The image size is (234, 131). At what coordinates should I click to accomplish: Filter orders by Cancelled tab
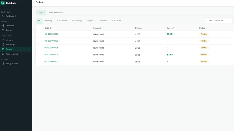(x=117, y=20)
